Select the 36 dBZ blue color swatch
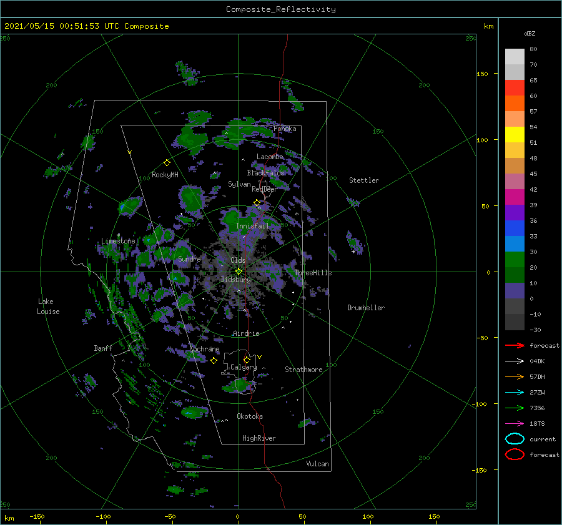The image size is (562, 525). click(x=515, y=228)
